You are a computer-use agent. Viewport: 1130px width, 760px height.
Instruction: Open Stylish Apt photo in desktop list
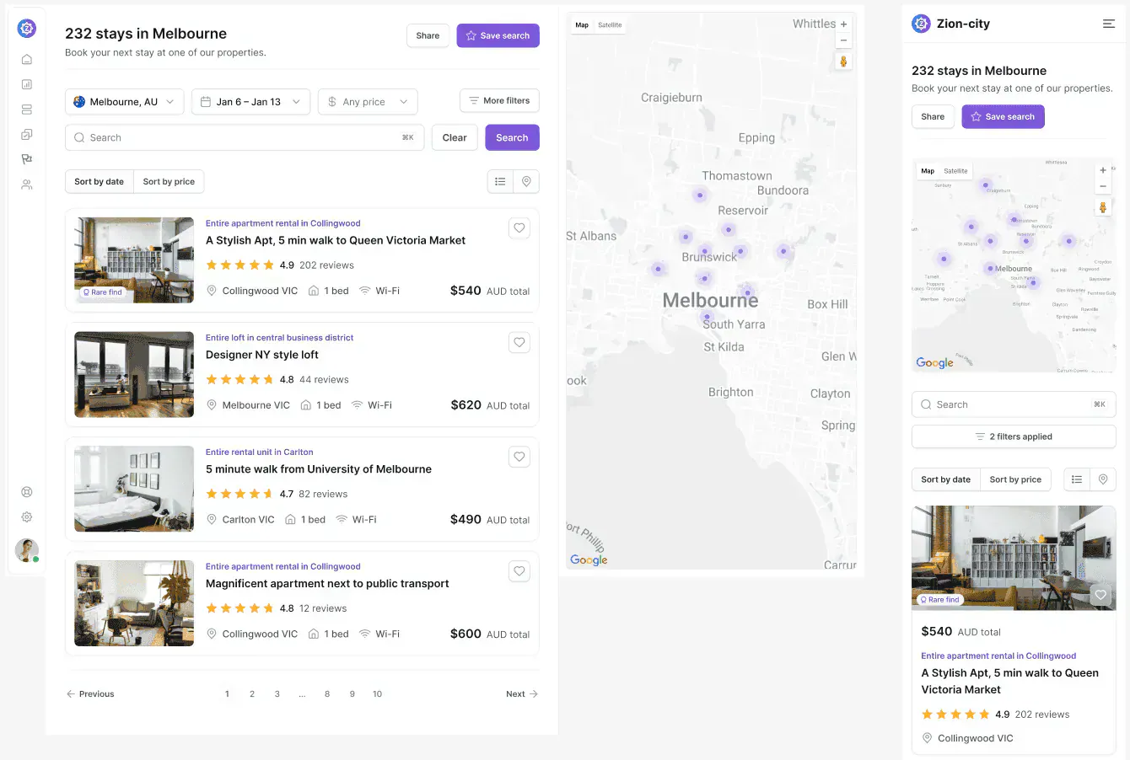click(134, 260)
